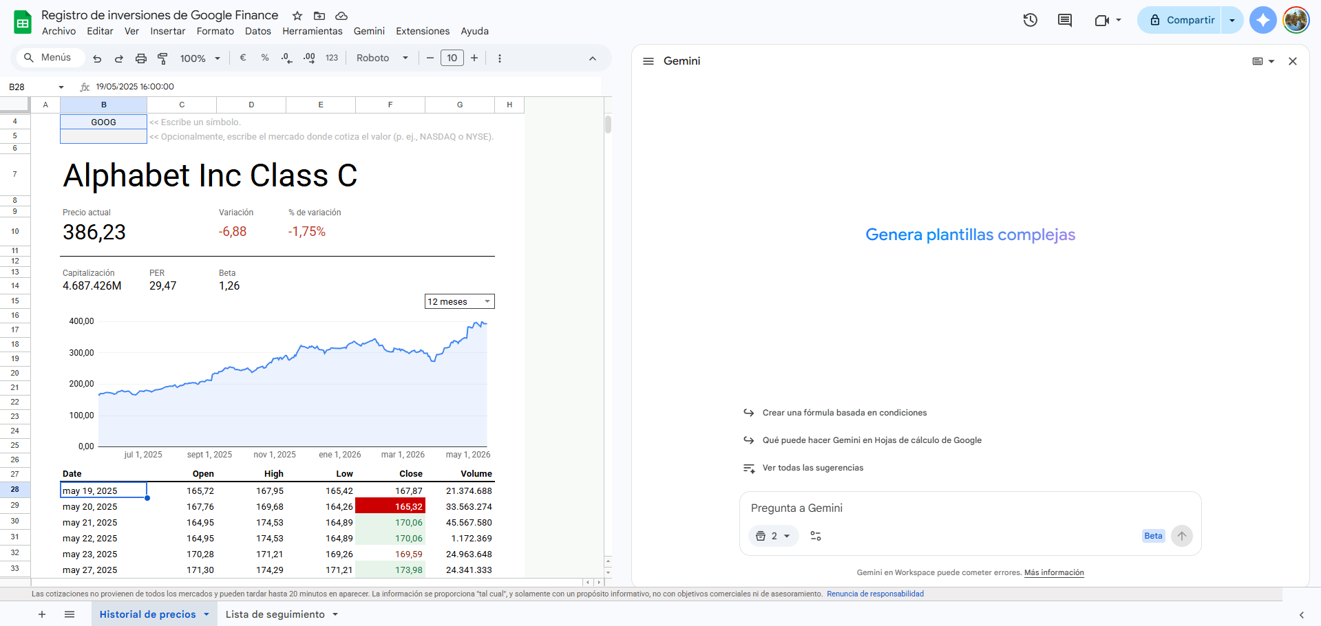This screenshot has width=1321, height=626.
Task: Open the Insertar menu
Action: click(x=168, y=31)
